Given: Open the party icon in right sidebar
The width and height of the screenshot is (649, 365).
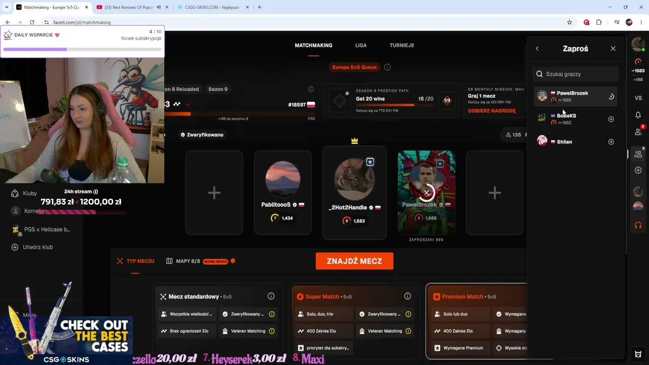Looking at the screenshot, I should tap(638, 154).
